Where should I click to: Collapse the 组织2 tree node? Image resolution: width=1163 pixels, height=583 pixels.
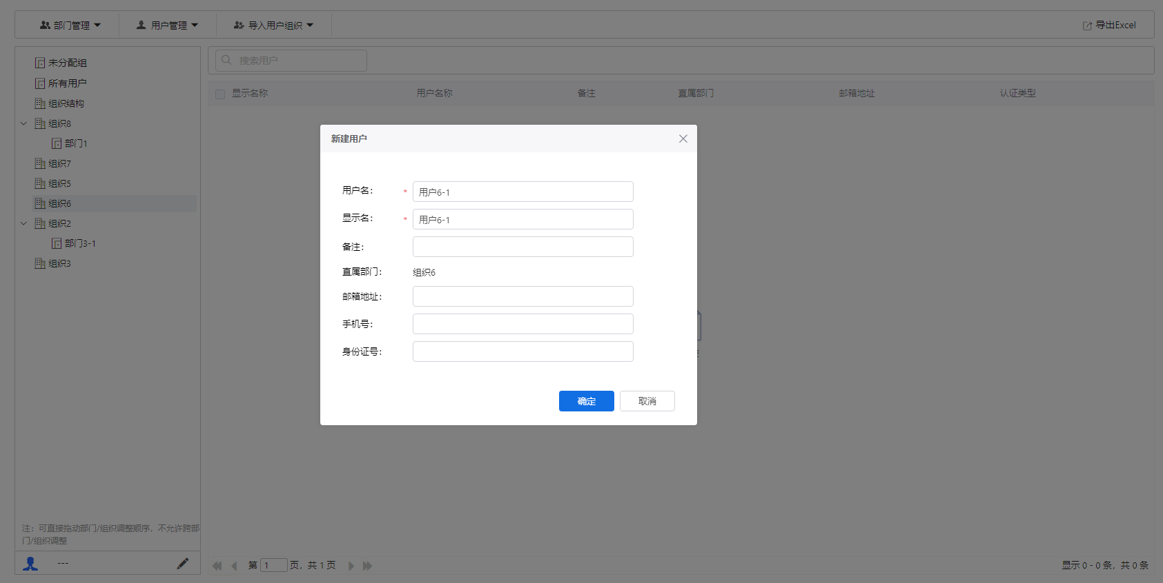point(23,223)
